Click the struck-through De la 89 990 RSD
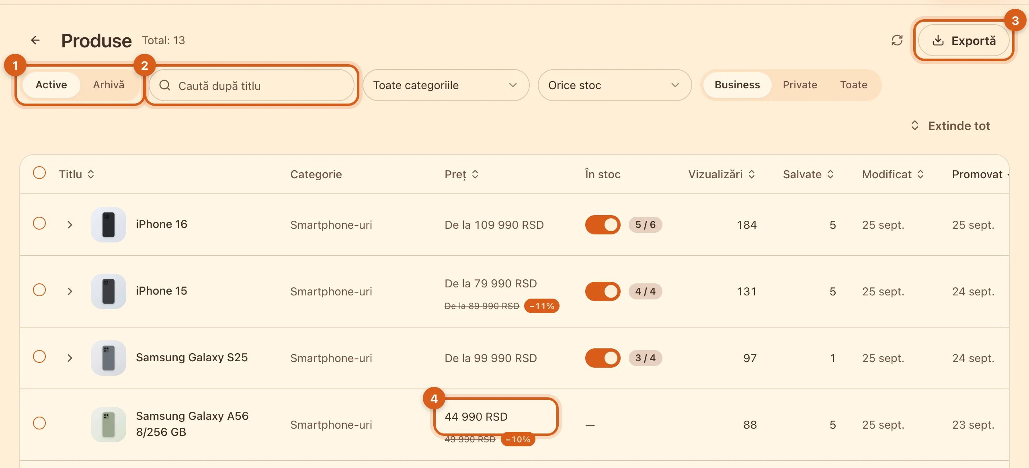 click(x=482, y=306)
